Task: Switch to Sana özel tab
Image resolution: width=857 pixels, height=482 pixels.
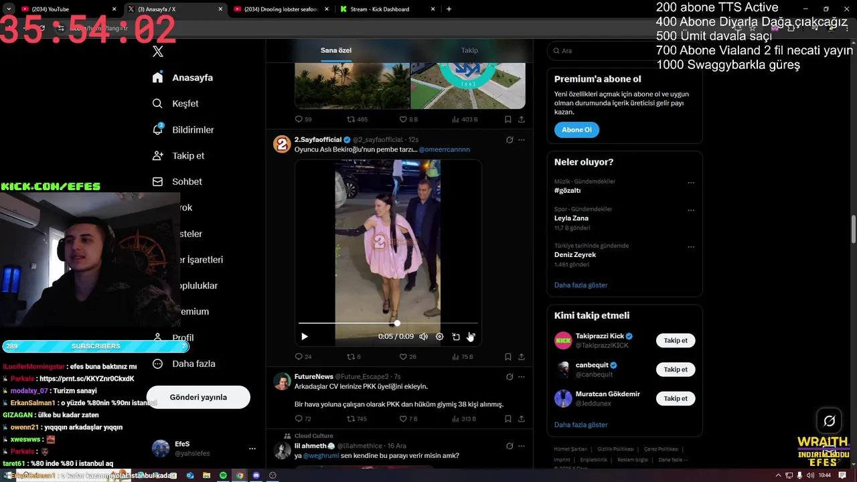Action: coord(336,50)
